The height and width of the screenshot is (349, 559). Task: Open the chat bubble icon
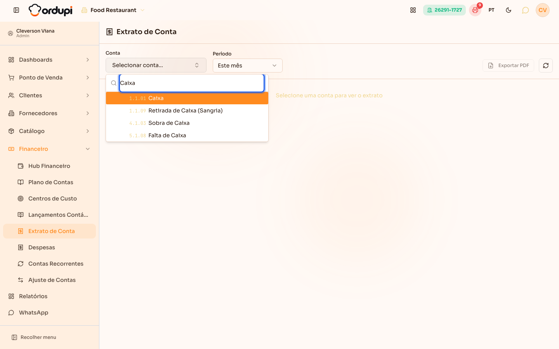tap(525, 10)
